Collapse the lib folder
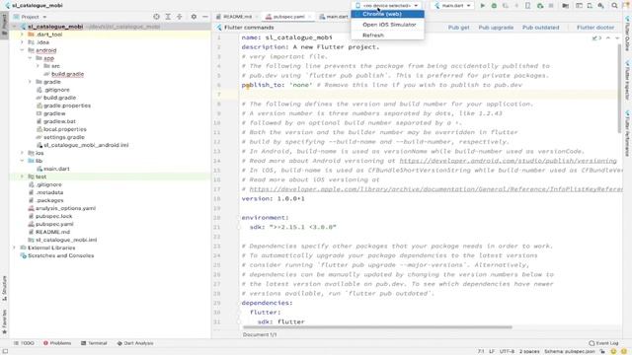The height and width of the screenshot is (355, 632). pos(22,161)
